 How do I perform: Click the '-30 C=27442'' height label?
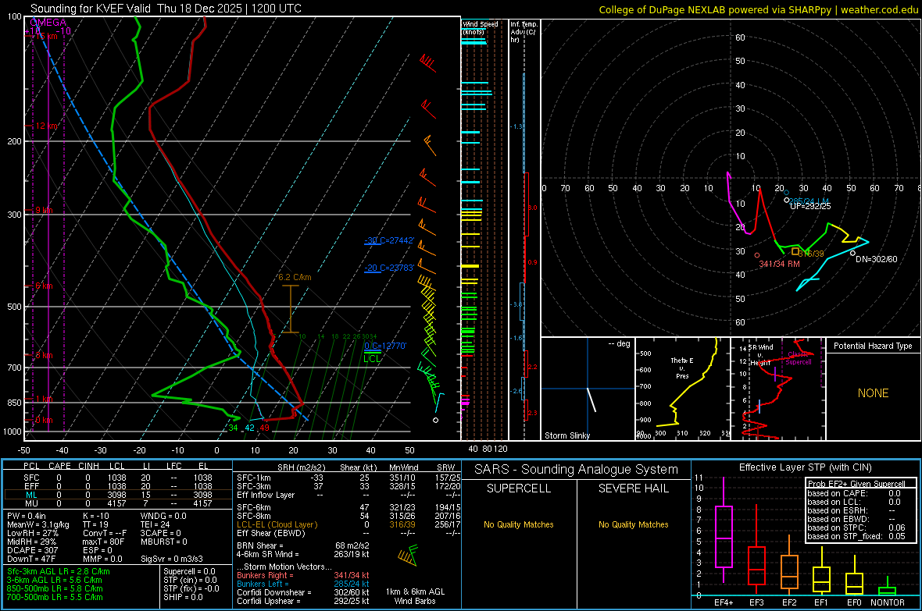click(x=389, y=240)
